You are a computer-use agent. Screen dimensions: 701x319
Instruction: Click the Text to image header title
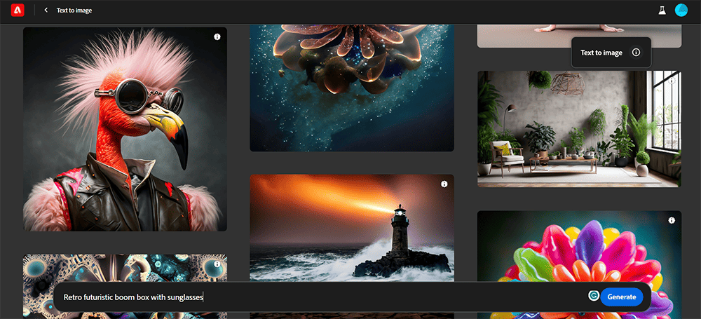(74, 11)
